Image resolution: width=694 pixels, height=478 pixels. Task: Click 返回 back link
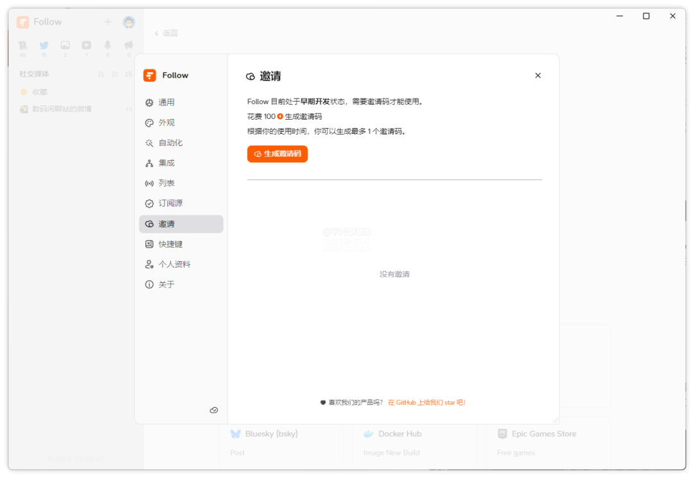pos(166,33)
